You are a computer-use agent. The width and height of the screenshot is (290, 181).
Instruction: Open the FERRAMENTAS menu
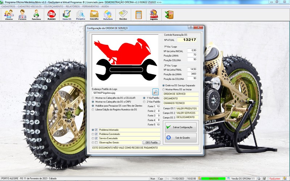click(90, 6)
